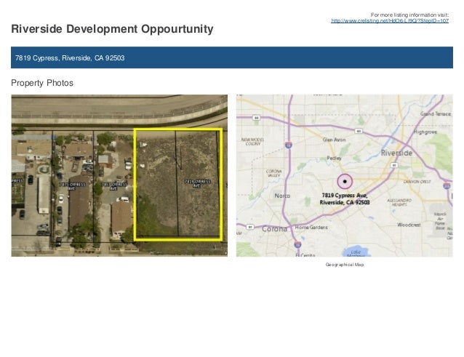Click the 'Glen Avon' label on map

click(334, 140)
